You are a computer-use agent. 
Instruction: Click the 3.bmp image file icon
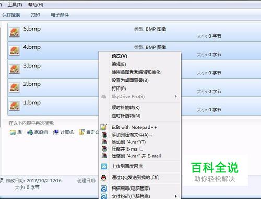[15, 69]
